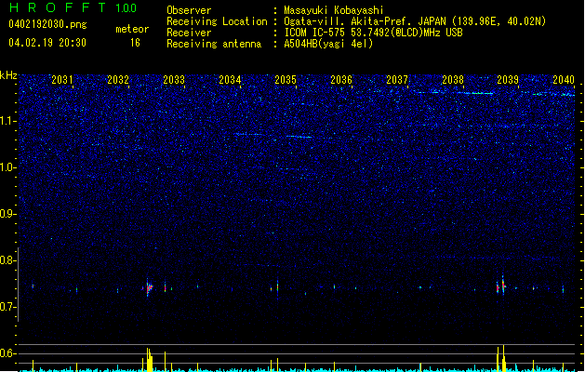Click the 'meteor' count label
The image size is (585, 372).
(x=132, y=29)
